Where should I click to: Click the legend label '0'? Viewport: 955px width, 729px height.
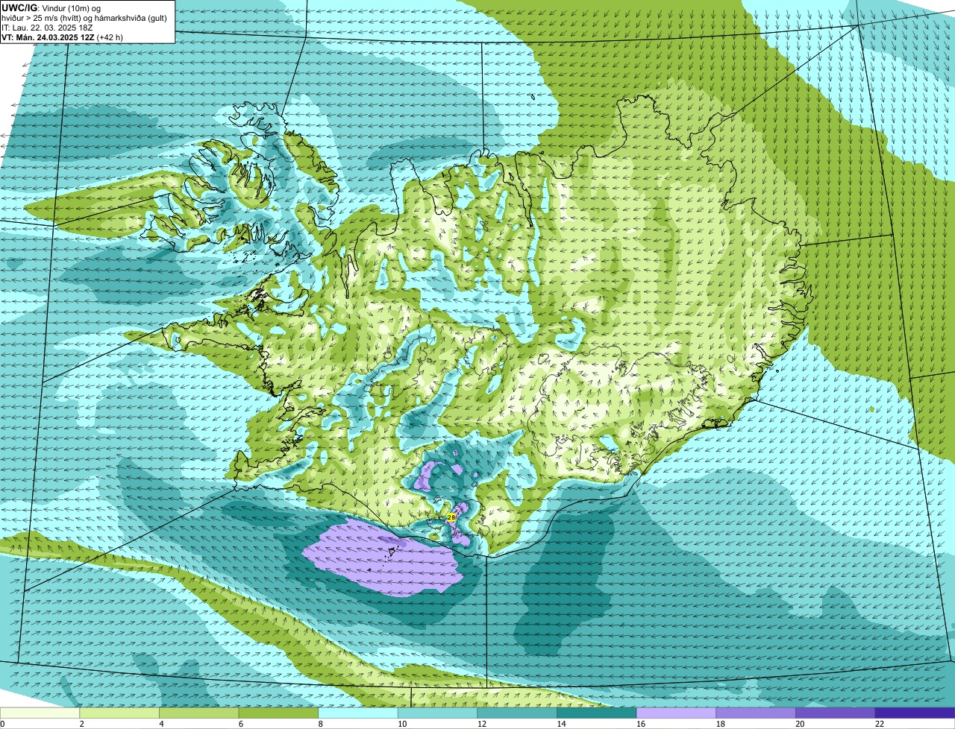2,724
